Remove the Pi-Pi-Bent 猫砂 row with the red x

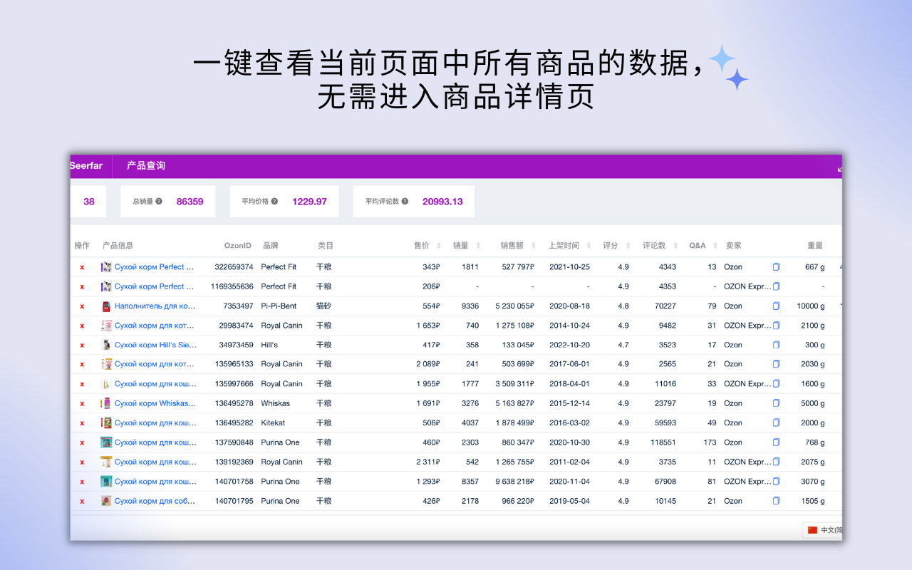[82, 306]
